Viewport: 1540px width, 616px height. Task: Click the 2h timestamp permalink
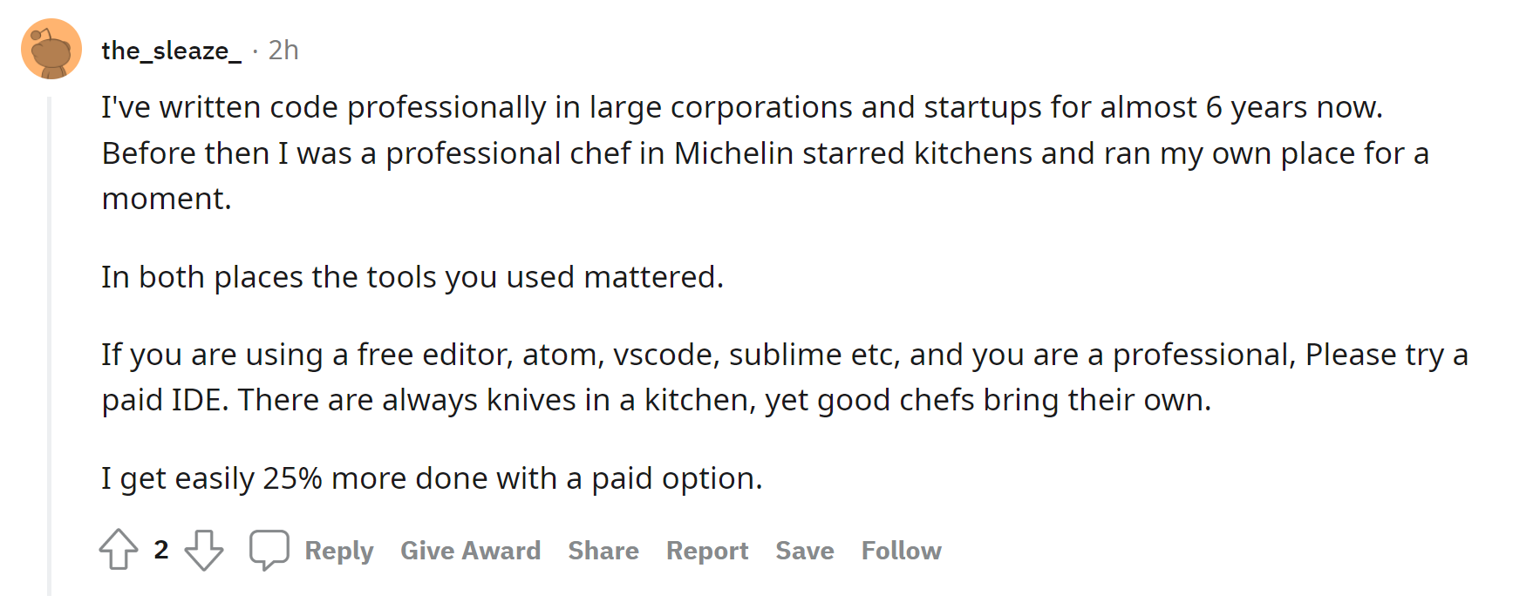coord(283,51)
